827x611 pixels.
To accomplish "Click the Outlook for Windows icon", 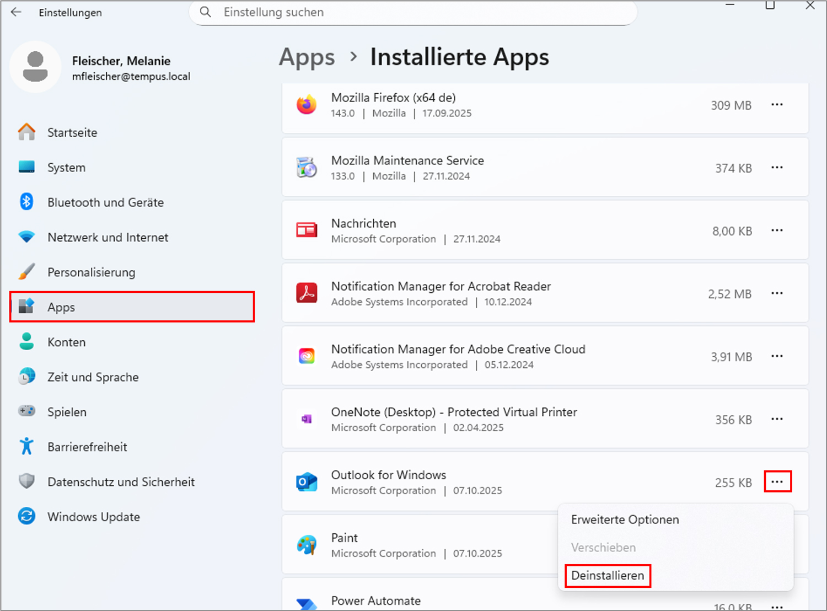I will [x=307, y=482].
